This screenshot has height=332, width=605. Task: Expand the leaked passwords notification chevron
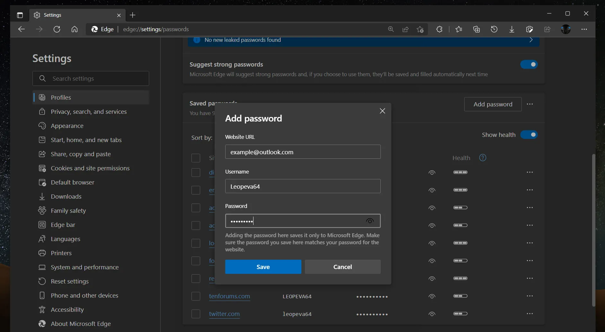pyautogui.click(x=531, y=40)
